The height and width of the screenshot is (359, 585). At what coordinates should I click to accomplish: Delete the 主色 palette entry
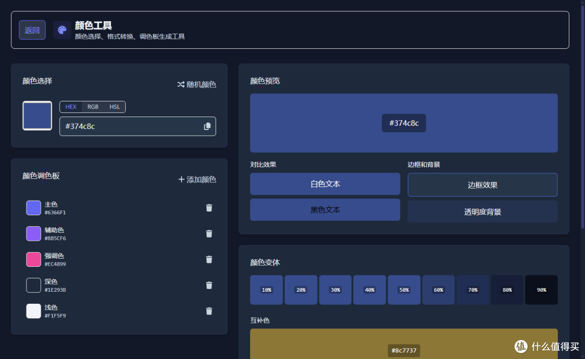209,208
